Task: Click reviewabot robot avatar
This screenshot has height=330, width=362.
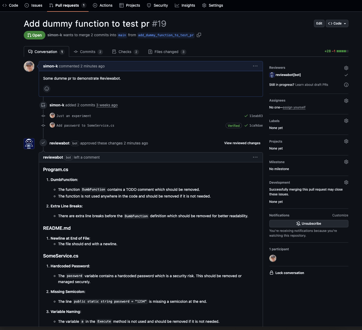Action: coord(29,144)
